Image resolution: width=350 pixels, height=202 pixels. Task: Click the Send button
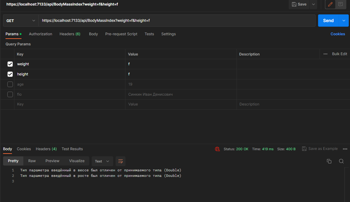click(328, 20)
